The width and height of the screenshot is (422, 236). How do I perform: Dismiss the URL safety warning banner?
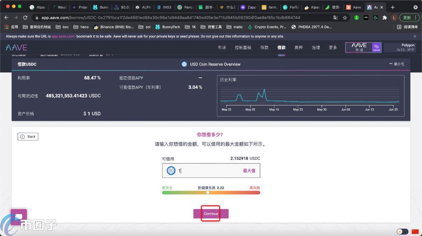click(415, 36)
